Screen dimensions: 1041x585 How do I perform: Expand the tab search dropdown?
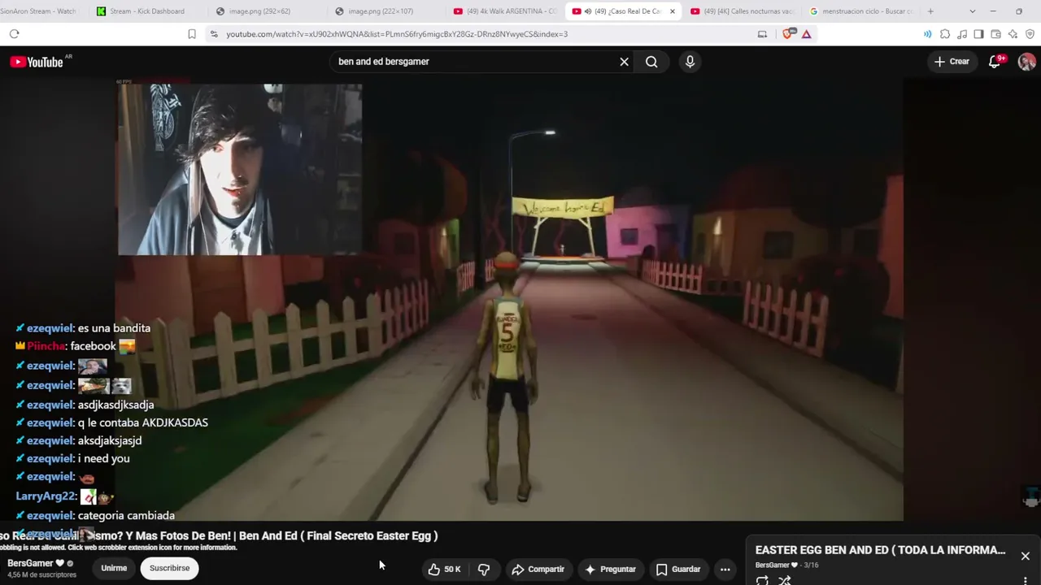(972, 11)
